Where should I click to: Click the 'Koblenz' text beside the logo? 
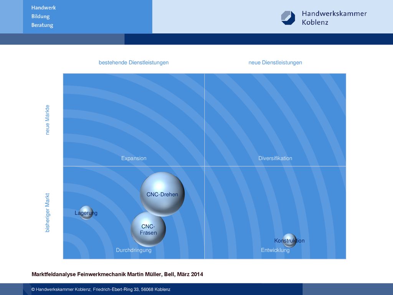315,22
